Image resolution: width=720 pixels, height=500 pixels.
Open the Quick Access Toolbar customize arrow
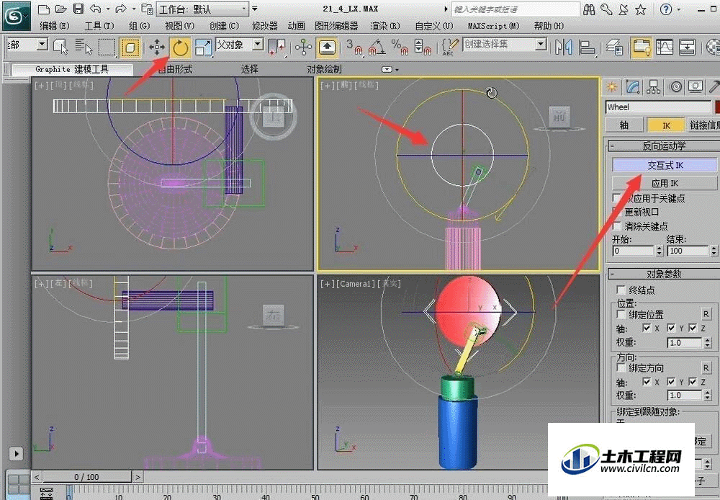pyautogui.click(x=256, y=9)
